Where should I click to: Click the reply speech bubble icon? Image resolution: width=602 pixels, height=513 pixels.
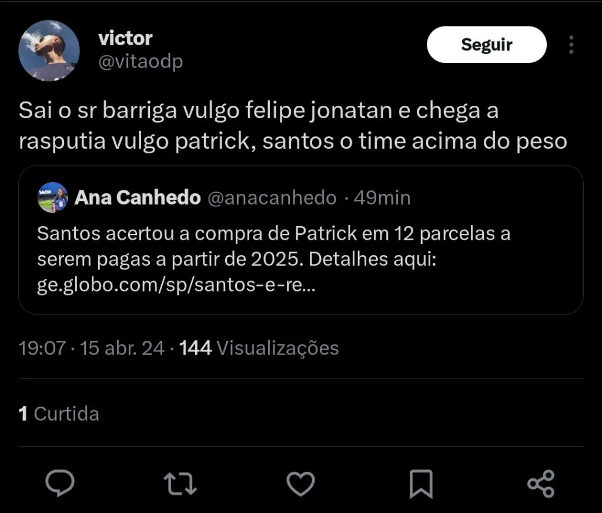pos(60,483)
